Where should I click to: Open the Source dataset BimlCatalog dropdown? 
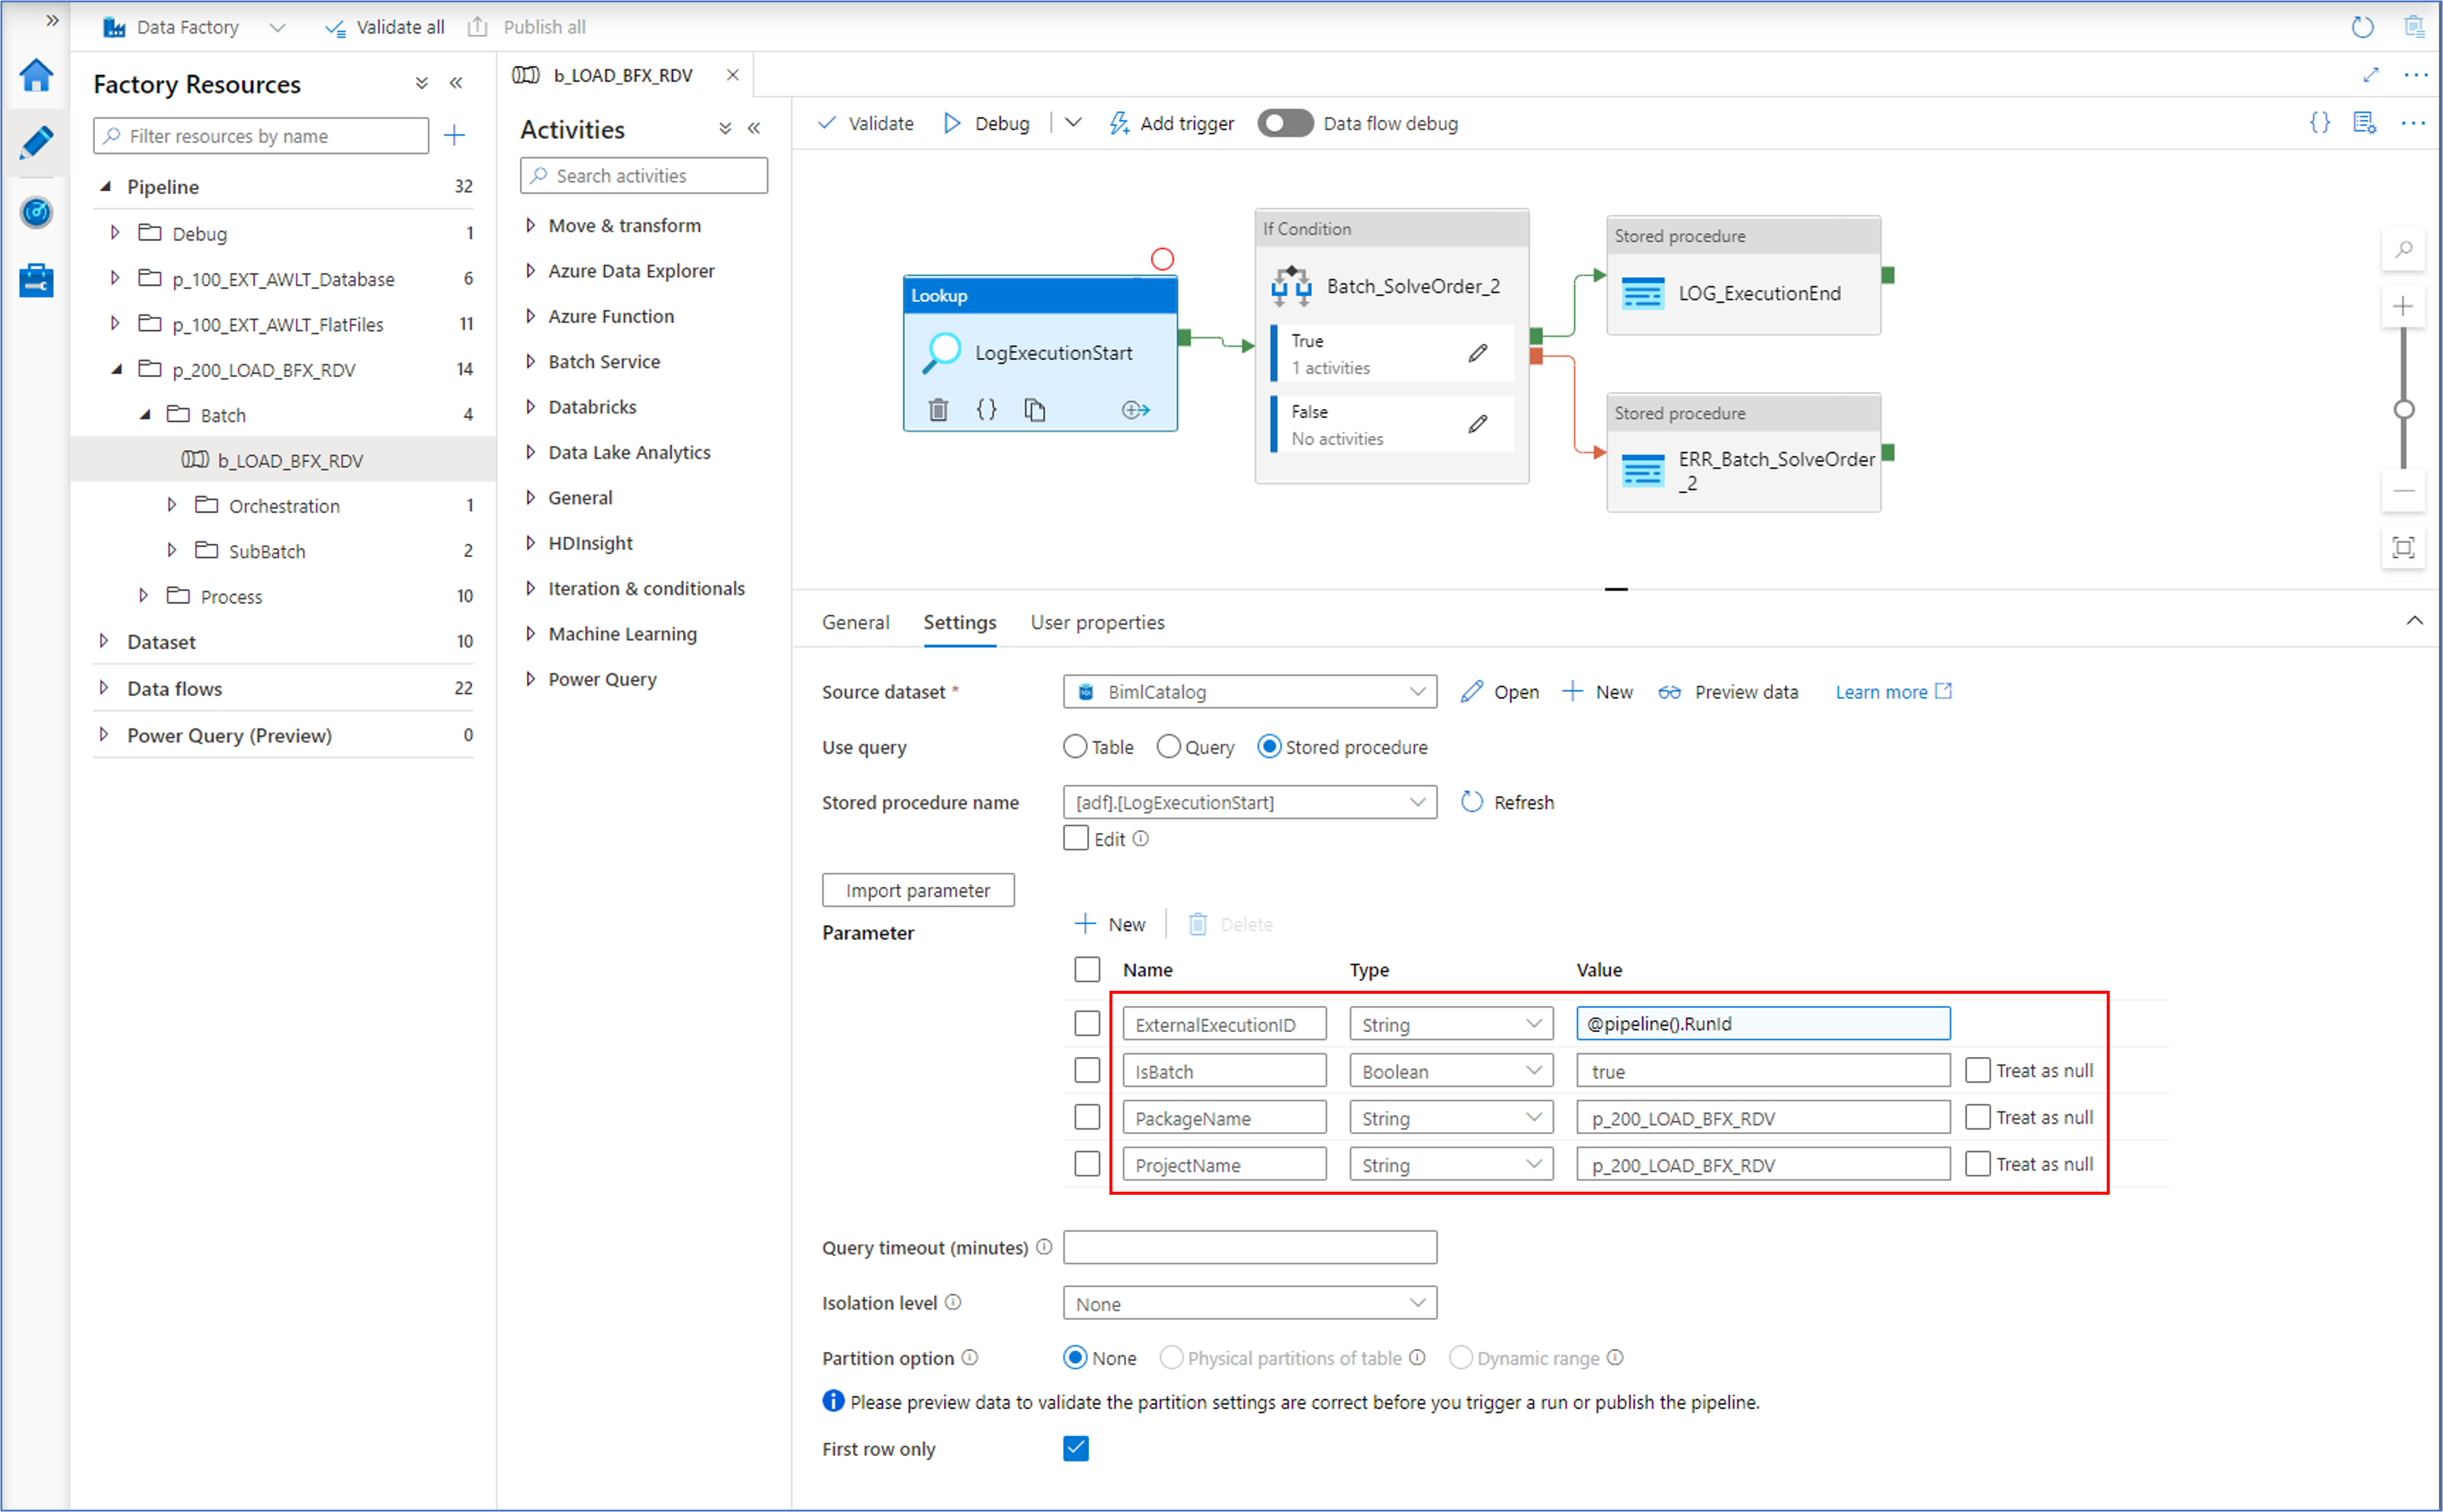click(x=1250, y=691)
